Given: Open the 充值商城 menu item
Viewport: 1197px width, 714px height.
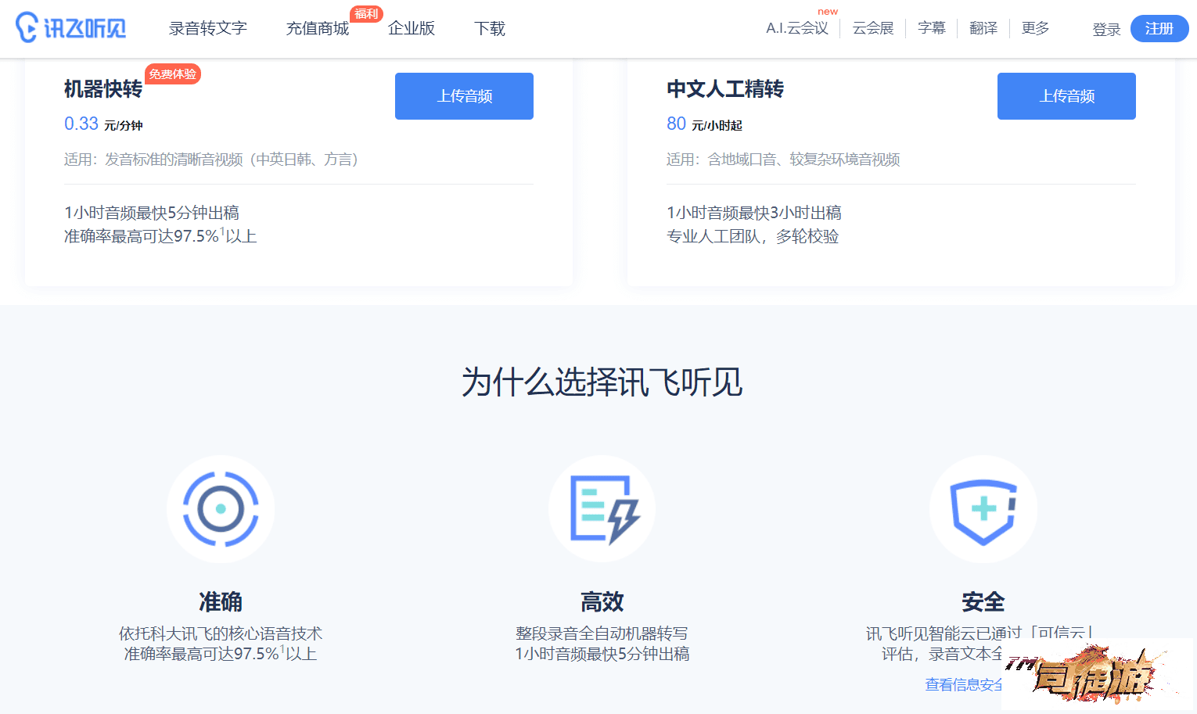Looking at the screenshot, I should pos(318,29).
